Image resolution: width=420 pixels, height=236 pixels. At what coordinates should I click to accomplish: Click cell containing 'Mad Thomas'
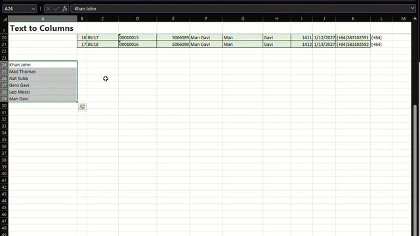click(x=43, y=71)
